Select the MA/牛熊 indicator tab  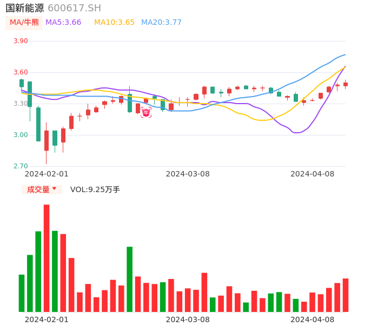tap(24, 23)
